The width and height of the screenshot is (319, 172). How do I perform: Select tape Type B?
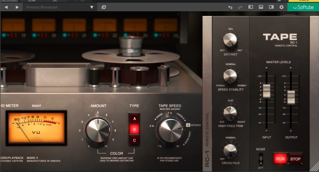coord(135,129)
